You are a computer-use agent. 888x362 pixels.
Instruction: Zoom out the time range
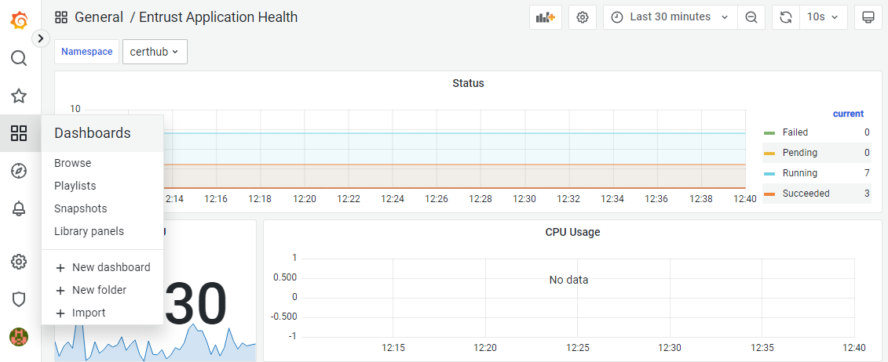pos(751,17)
